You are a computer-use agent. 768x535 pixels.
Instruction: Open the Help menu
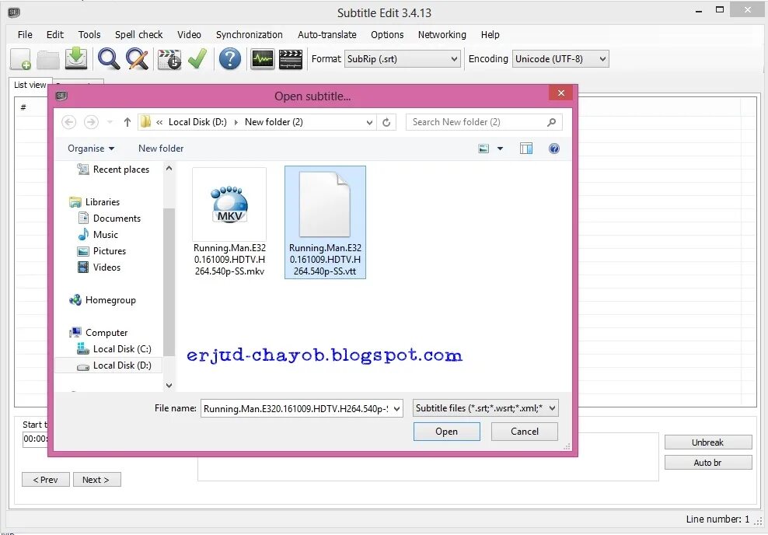490,35
